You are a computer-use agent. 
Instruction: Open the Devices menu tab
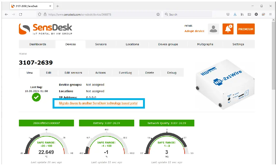(x=70, y=44)
